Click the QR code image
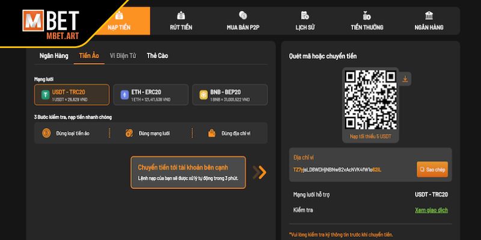Image resolution: width=481 pixels, height=240 pixels. tap(370, 99)
